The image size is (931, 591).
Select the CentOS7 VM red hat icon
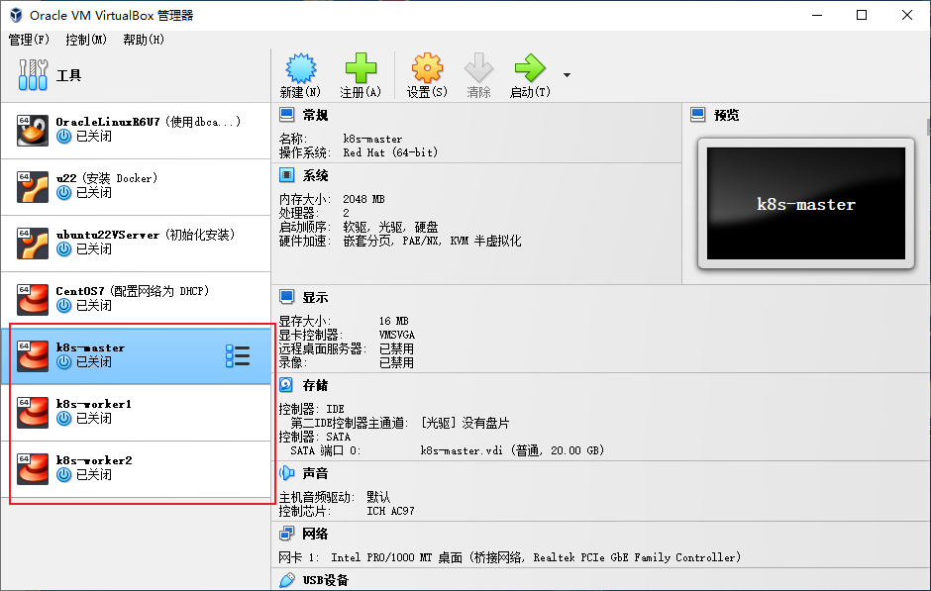32,300
